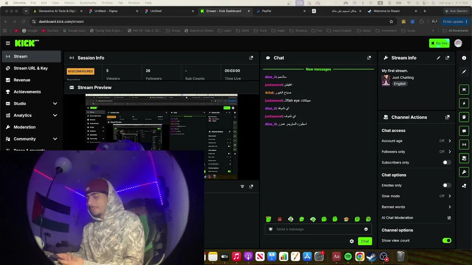The height and width of the screenshot is (265, 472).
Task: Pop out the Stream info panel
Action: 447,58
